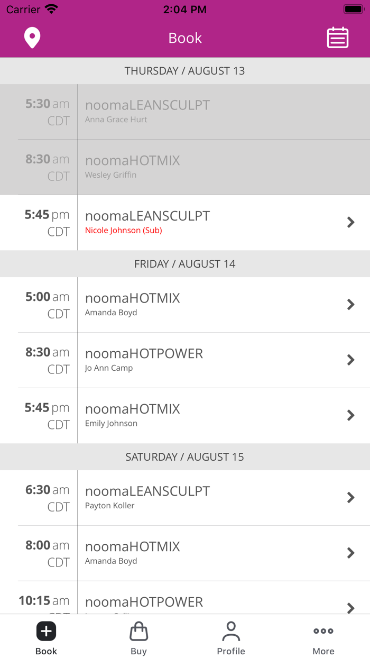Expand Friday 5:00 am noomaHOTMIX chevron
The height and width of the screenshot is (658, 370).
[350, 304]
